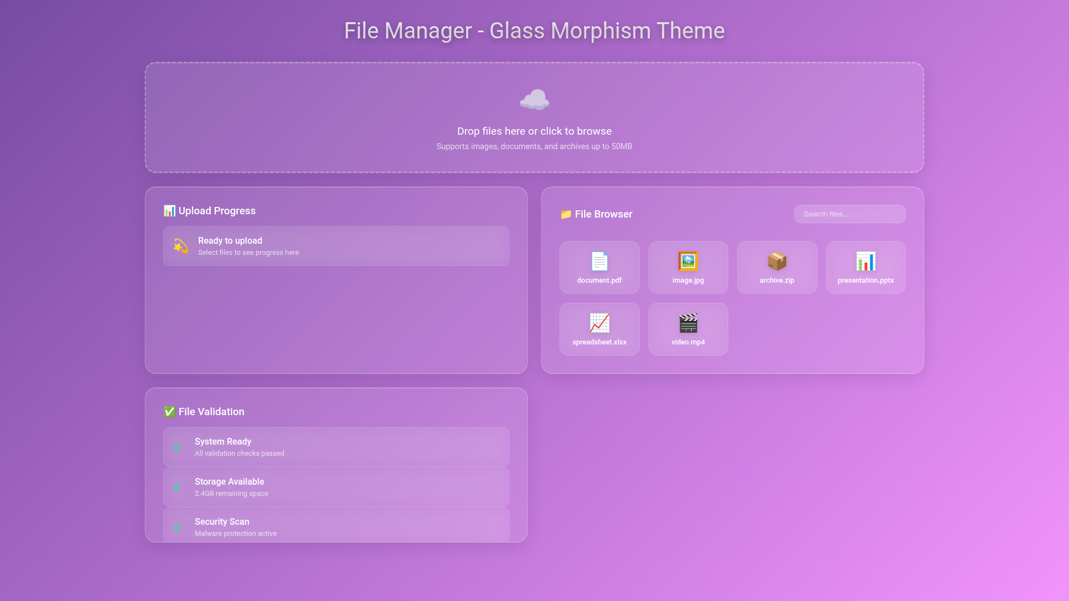
Task: Select the video.mp4 clapperboard icon
Action: pyautogui.click(x=688, y=323)
